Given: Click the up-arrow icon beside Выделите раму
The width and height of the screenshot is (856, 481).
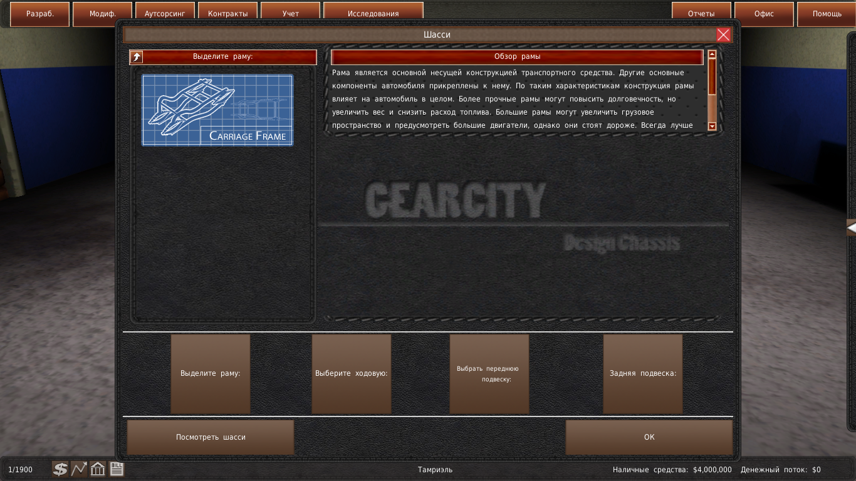Looking at the screenshot, I should point(137,57).
